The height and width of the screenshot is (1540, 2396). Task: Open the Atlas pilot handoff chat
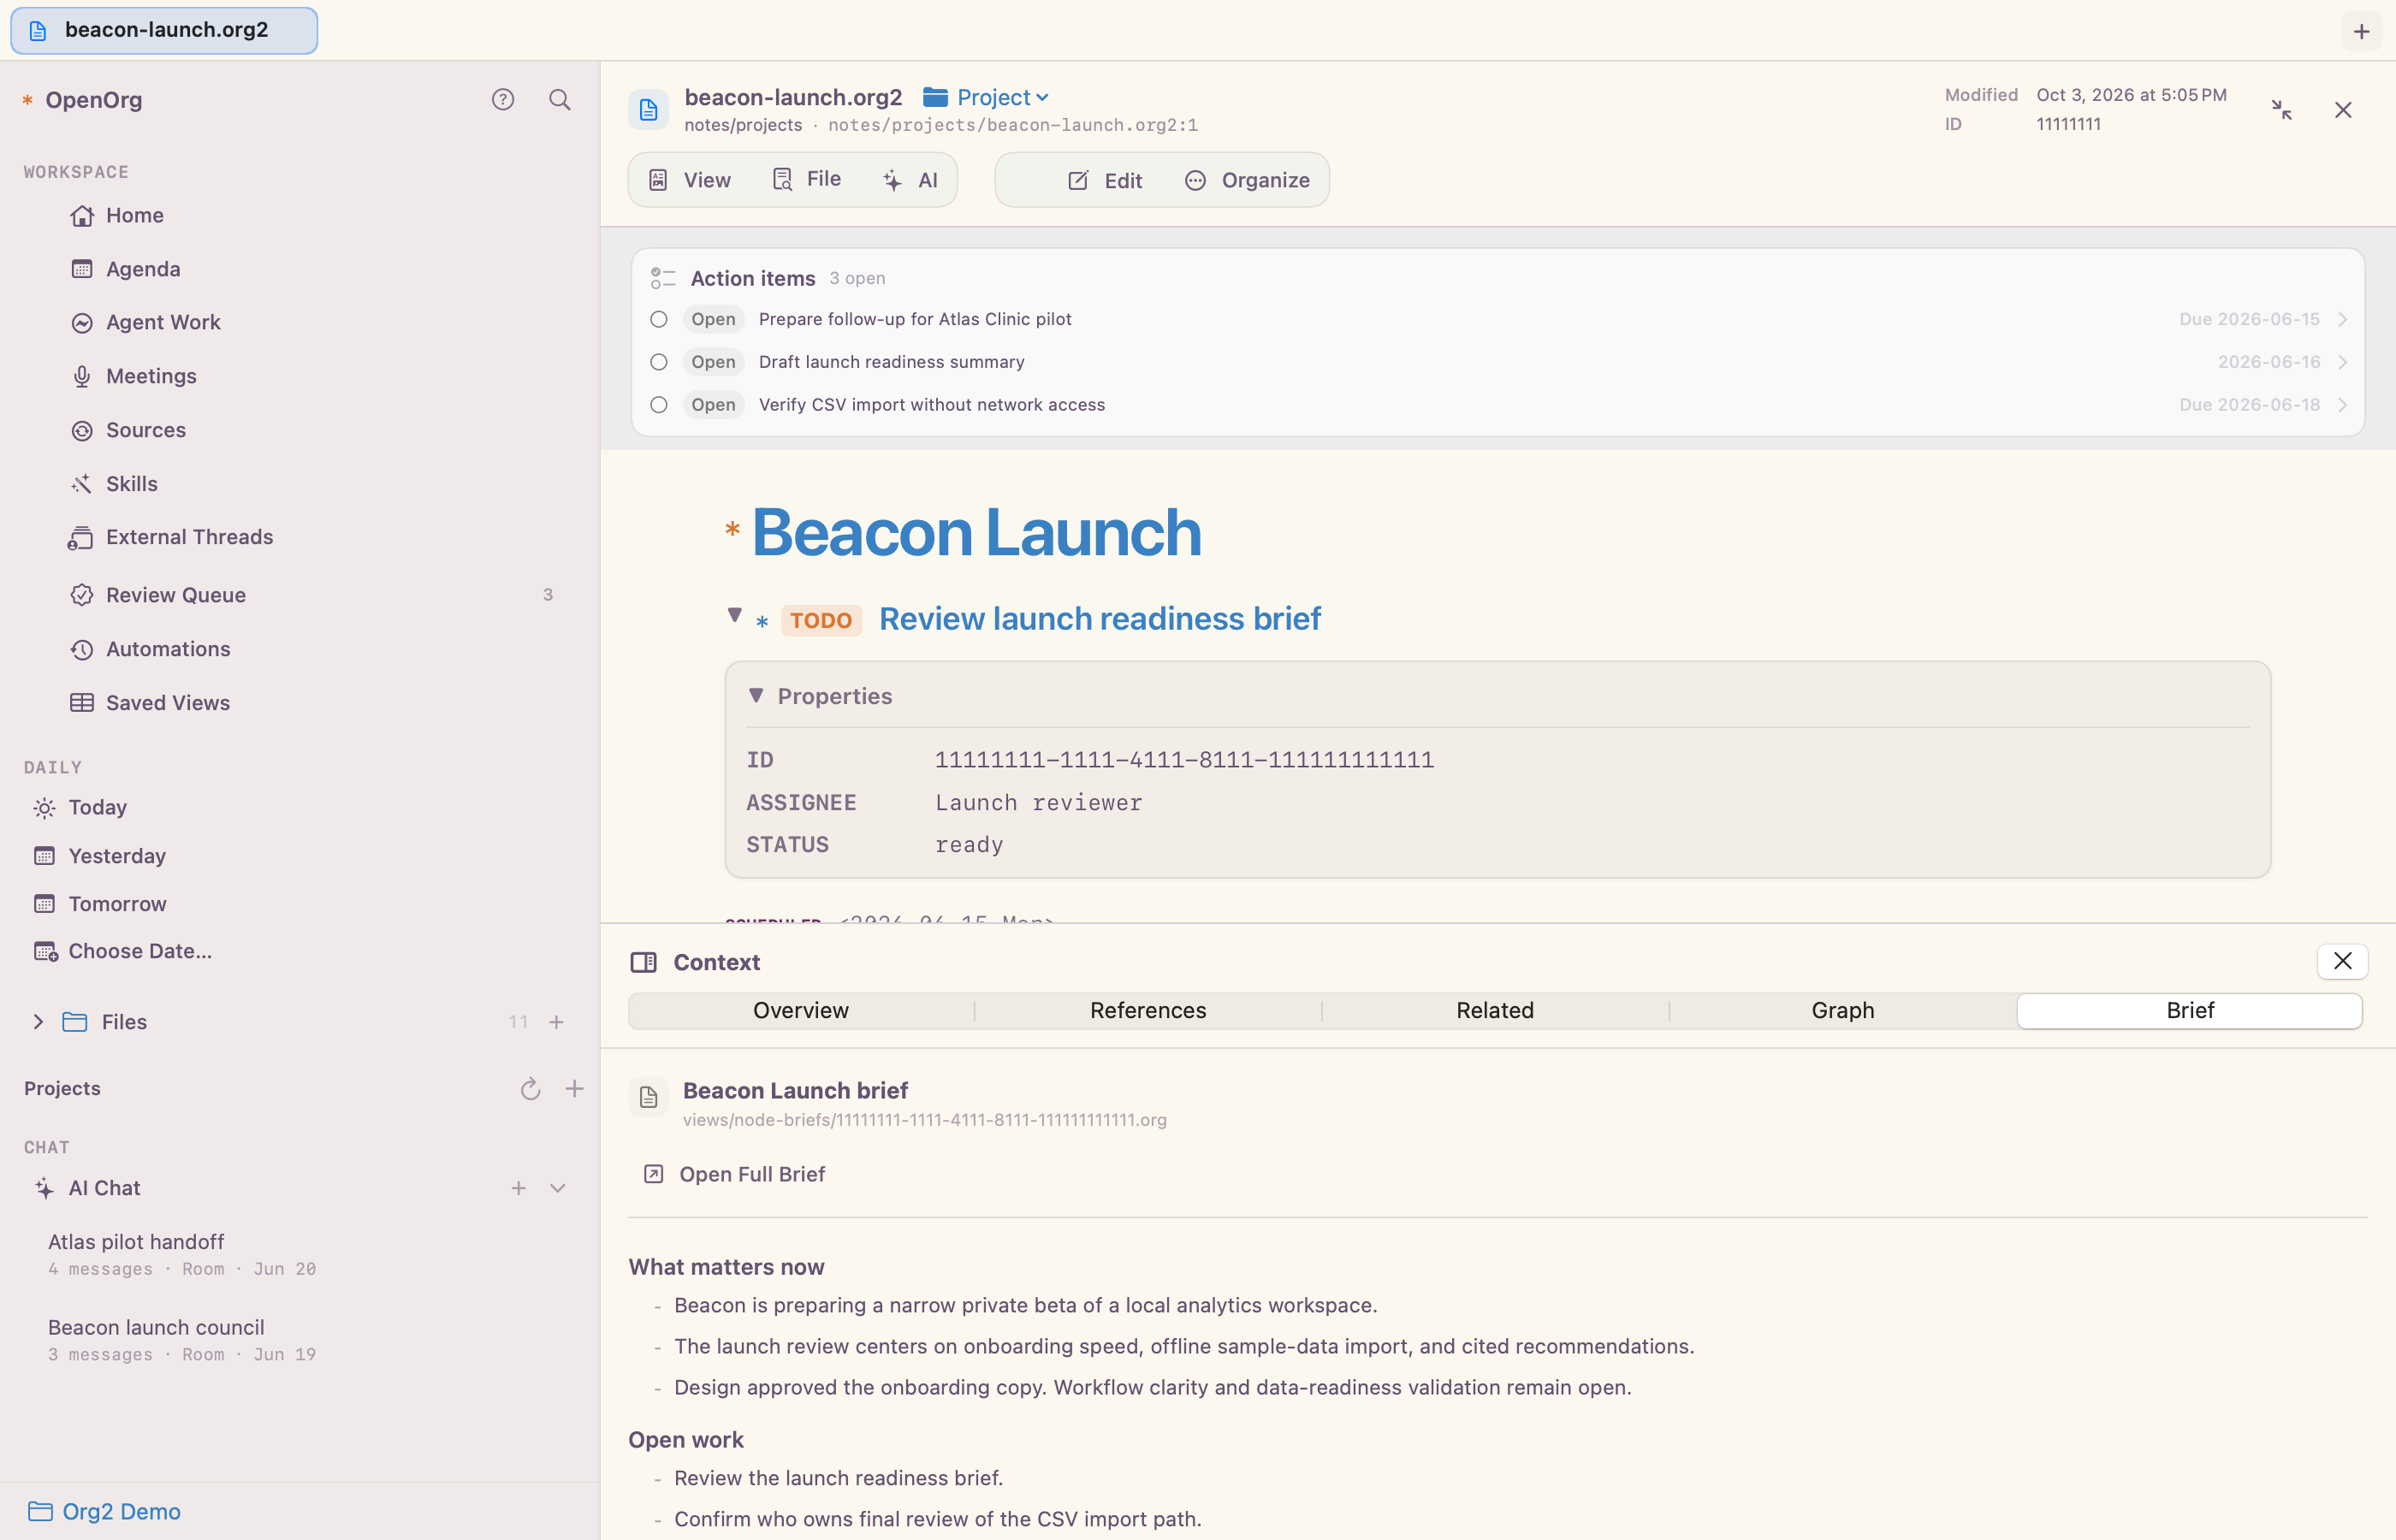pyautogui.click(x=182, y=1254)
